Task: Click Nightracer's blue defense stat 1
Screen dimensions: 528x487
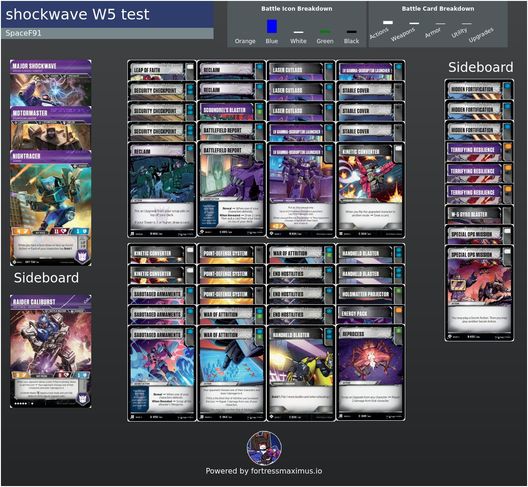Action: click(81, 231)
